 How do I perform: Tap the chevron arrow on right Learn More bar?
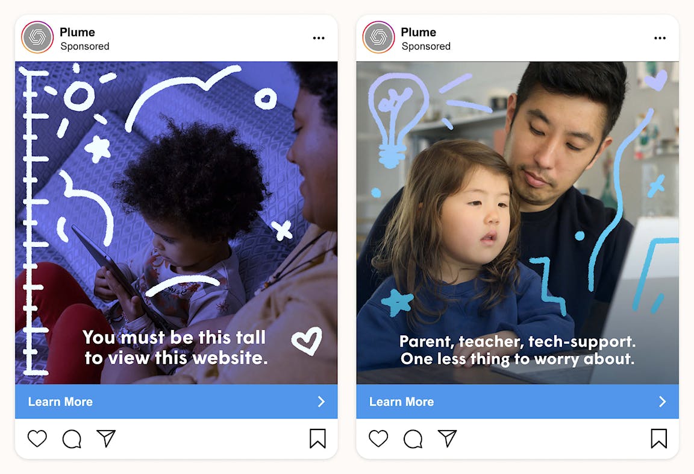click(663, 402)
